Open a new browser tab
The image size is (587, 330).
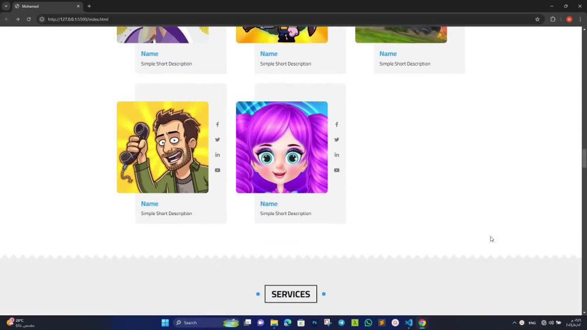89,6
